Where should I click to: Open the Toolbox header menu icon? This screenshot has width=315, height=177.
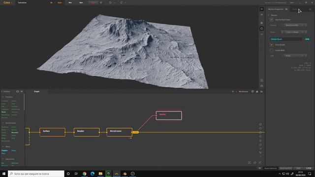(x=22, y=91)
